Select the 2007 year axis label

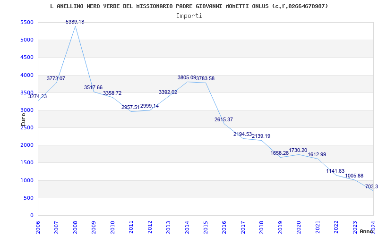pos(56,227)
